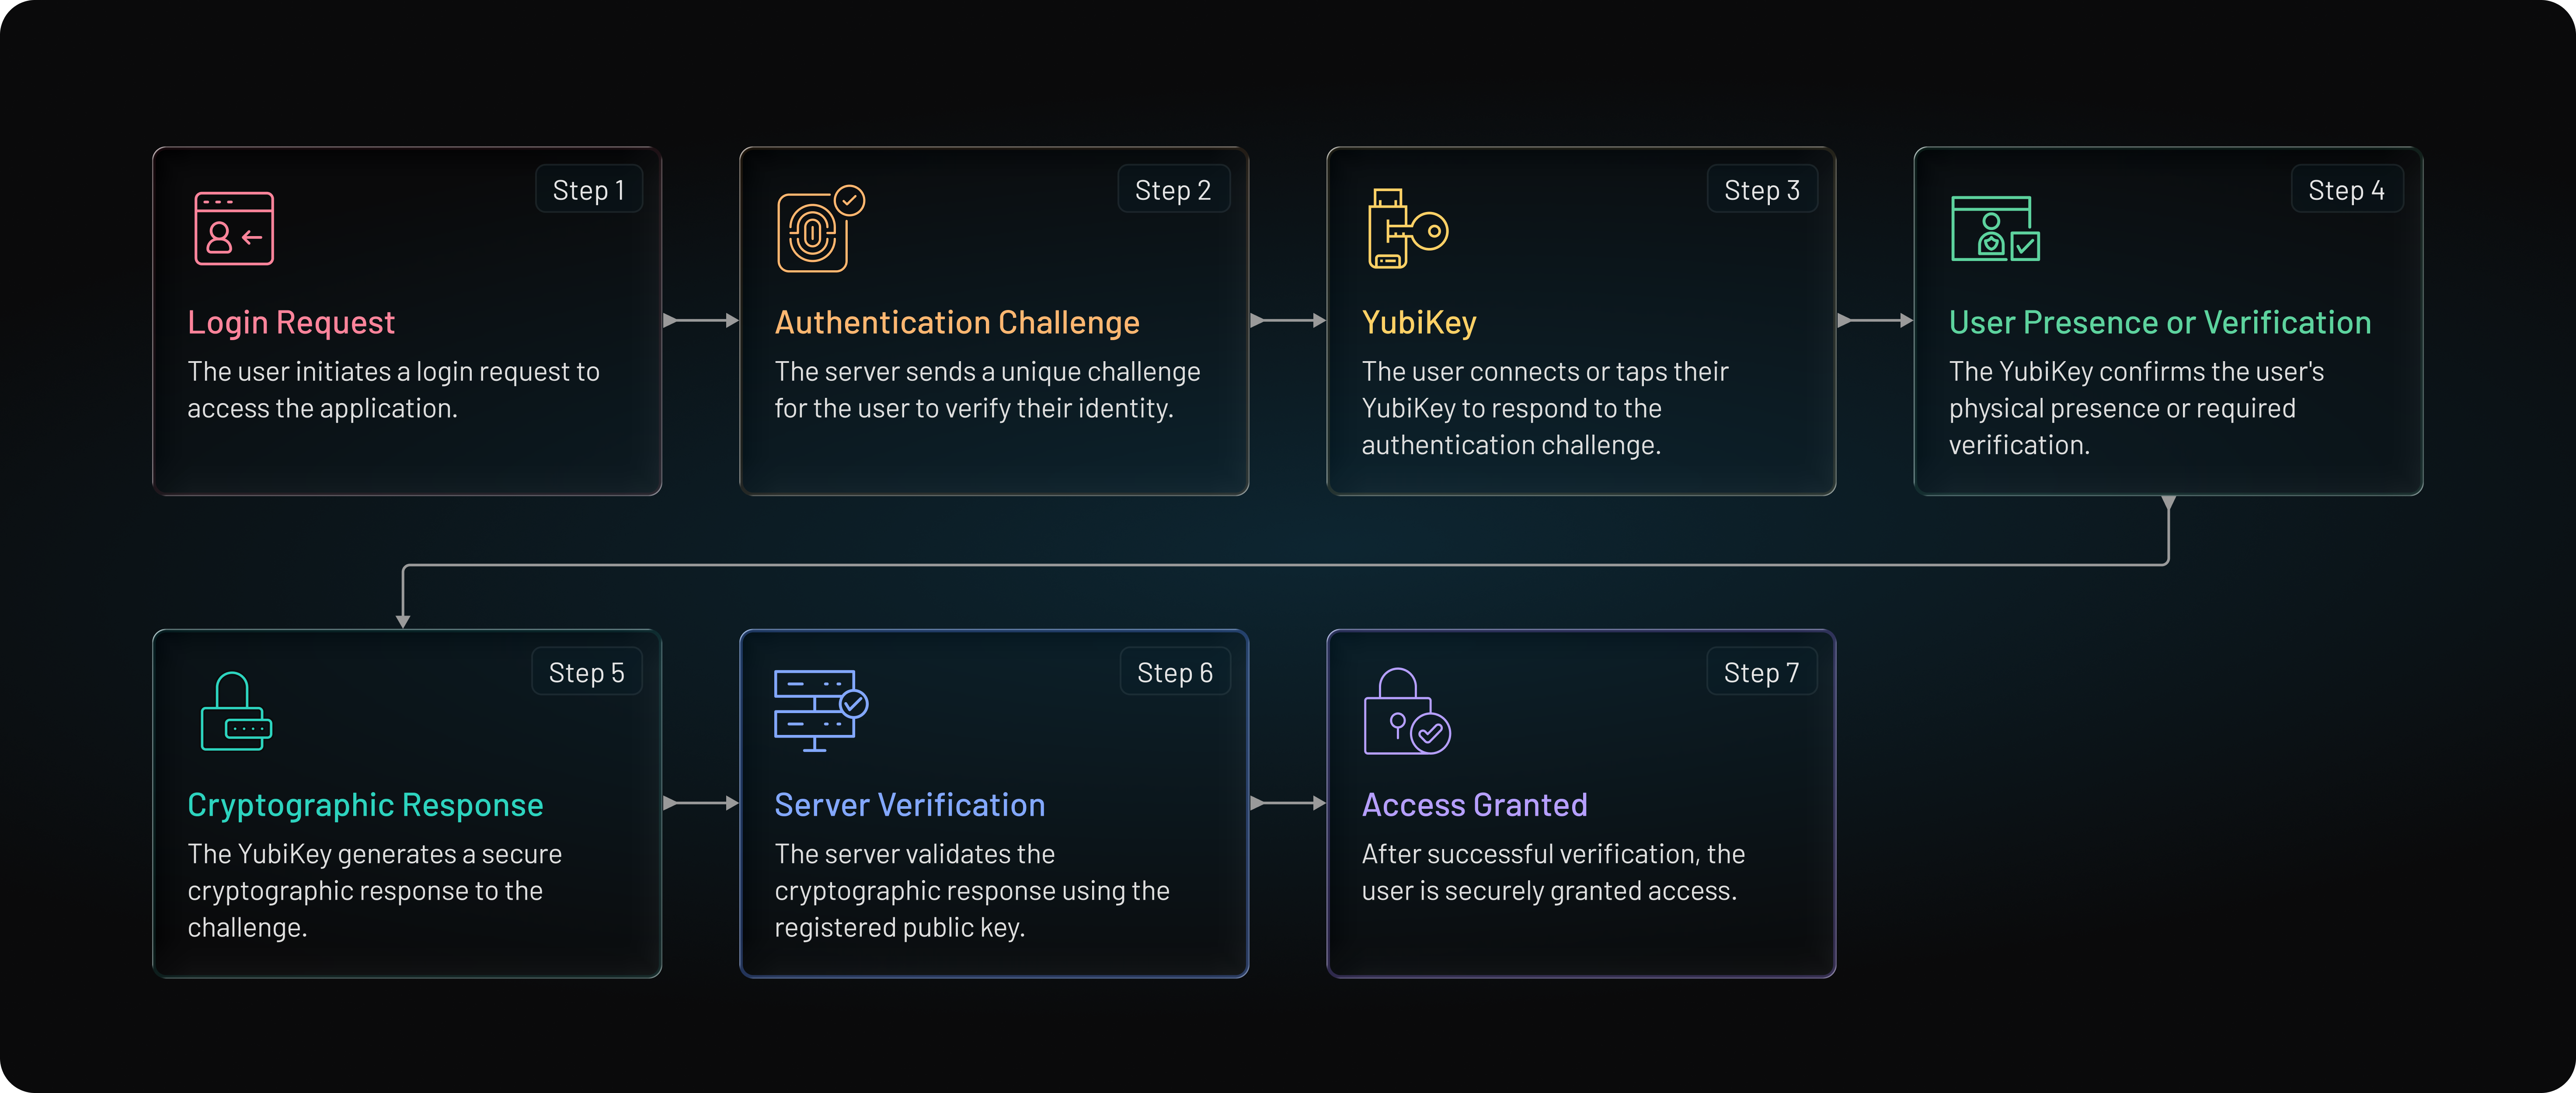Click the Access Granted lock icon
2576x1093 pixels.
(x=1407, y=711)
